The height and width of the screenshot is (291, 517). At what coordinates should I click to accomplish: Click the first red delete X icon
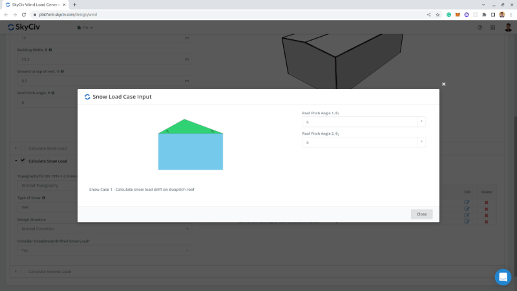(486, 203)
